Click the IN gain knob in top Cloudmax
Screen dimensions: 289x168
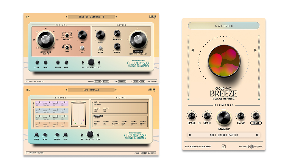[83, 63]
